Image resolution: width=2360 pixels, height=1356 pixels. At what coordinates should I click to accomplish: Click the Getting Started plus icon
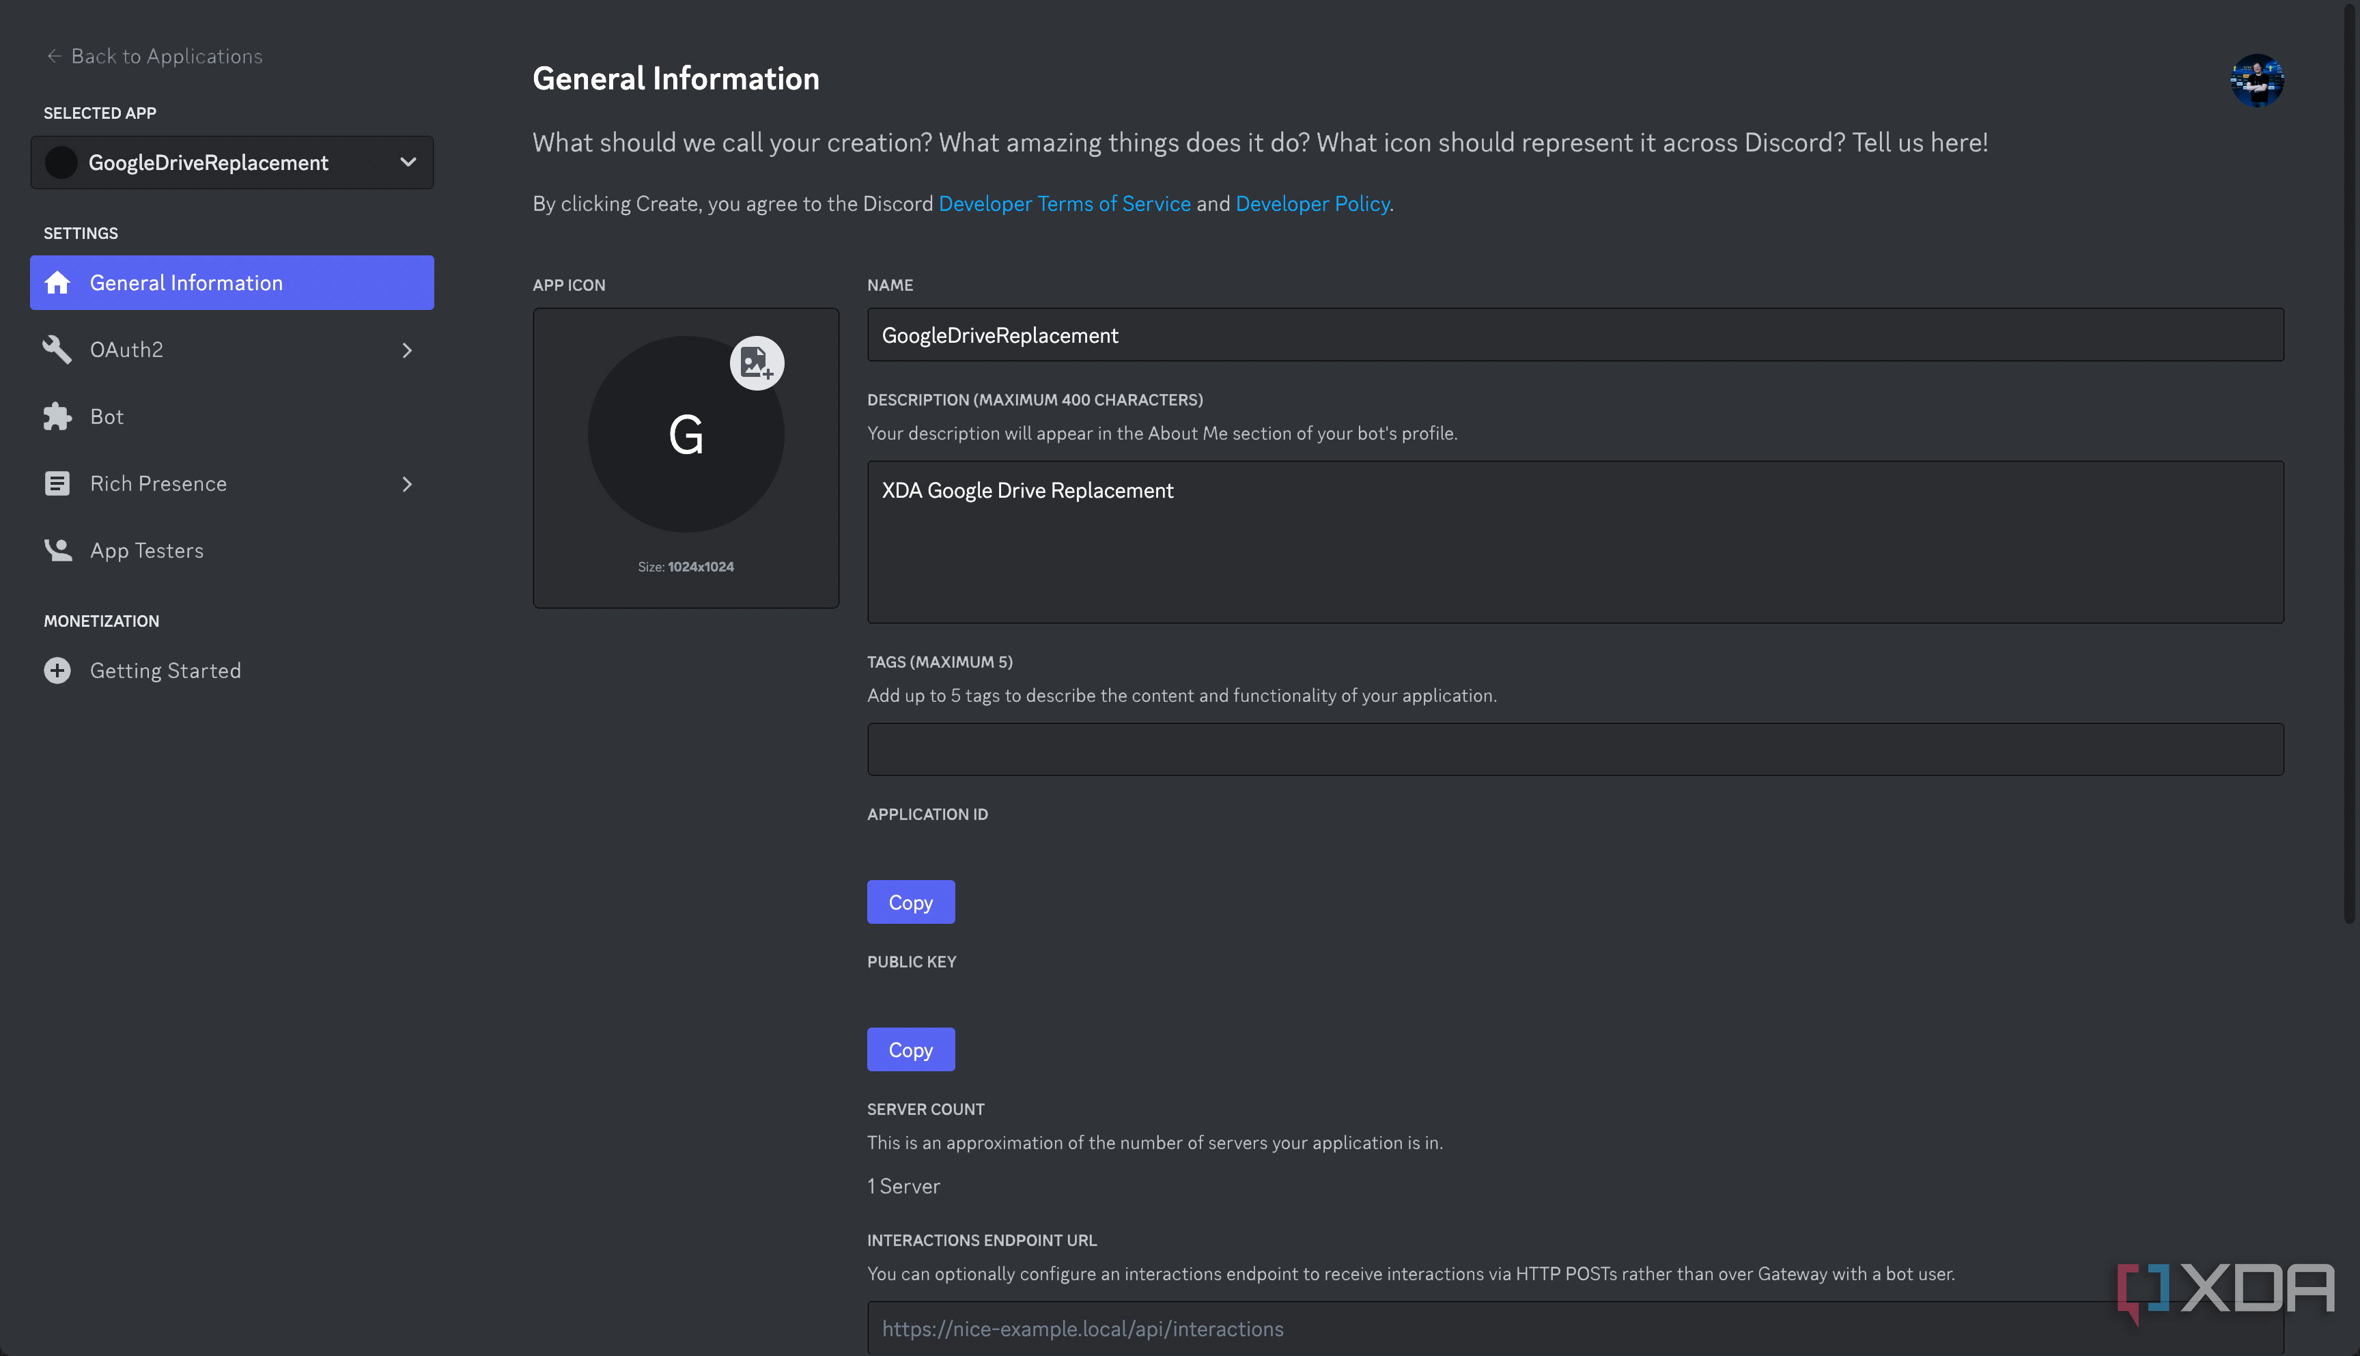[58, 670]
